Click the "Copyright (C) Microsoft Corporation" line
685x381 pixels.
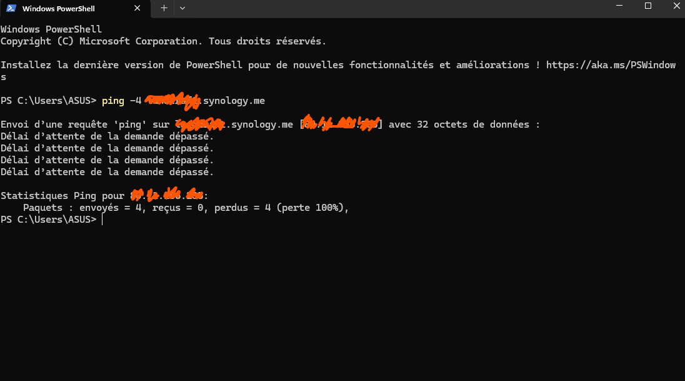(163, 41)
